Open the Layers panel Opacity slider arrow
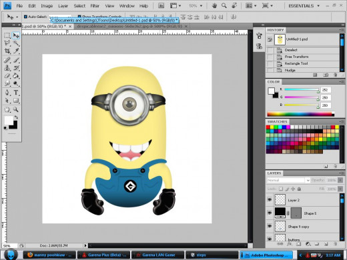 point(340,180)
